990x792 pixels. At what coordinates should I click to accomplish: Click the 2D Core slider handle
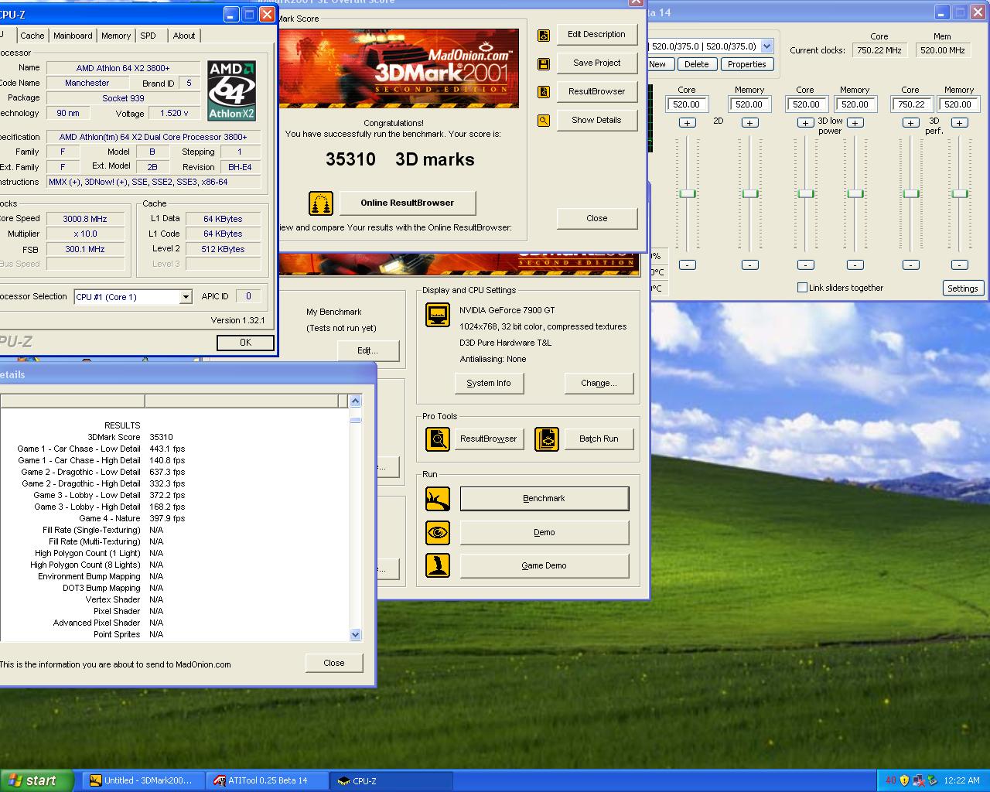687,194
